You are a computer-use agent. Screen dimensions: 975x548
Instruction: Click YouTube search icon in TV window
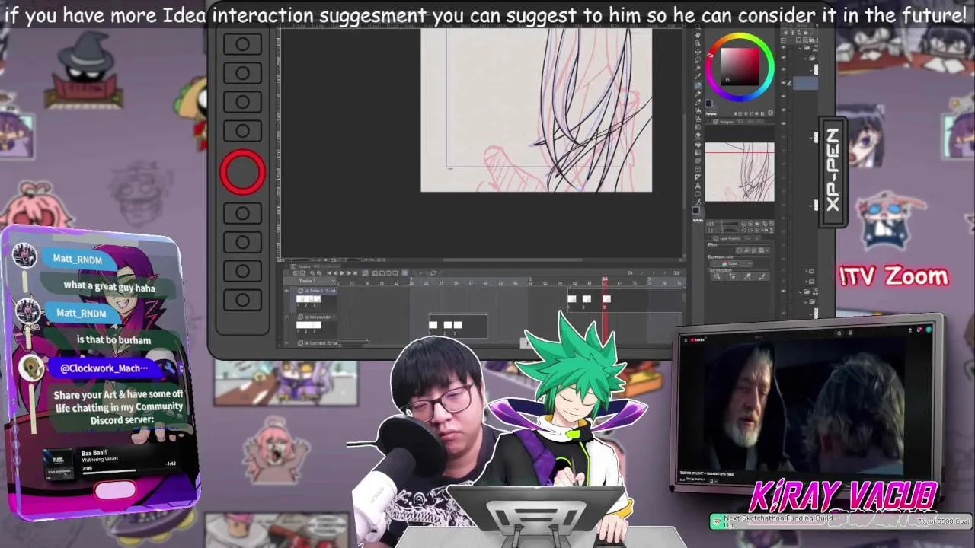tap(839, 333)
